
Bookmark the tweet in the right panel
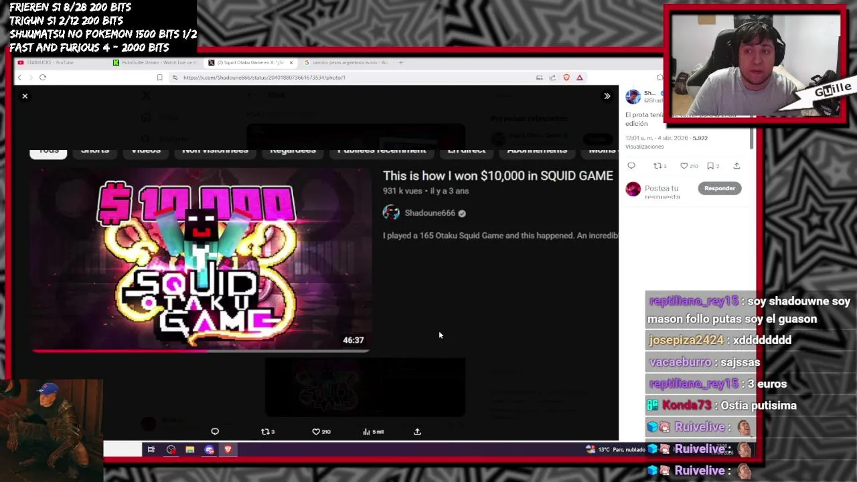(712, 166)
